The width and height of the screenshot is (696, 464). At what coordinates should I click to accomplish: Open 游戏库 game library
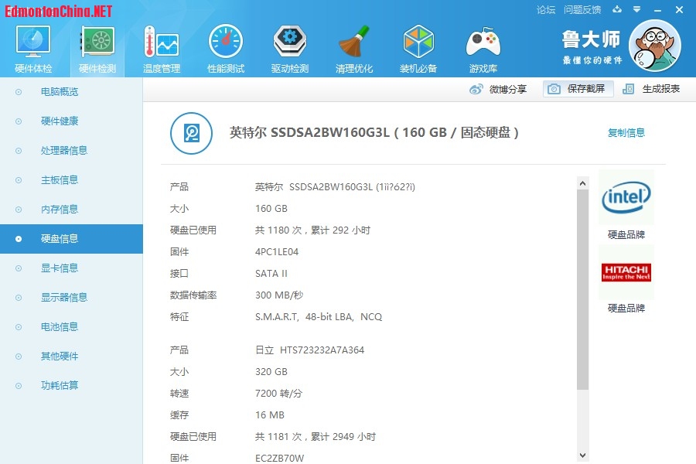tap(483, 49)
